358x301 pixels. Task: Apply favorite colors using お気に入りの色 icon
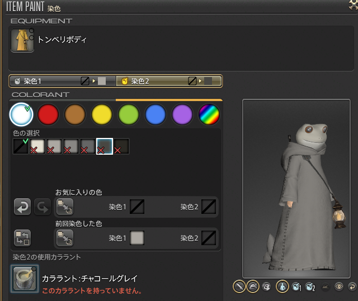click(x=64, y=207)
